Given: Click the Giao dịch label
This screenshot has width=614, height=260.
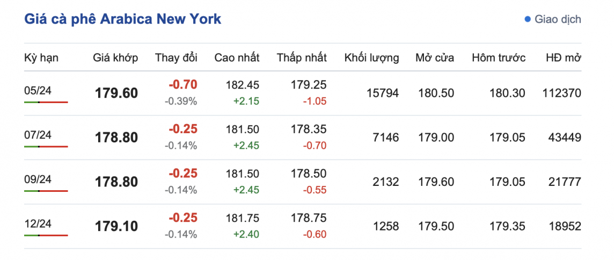Looking at the screenshot, I should [558, 19].
